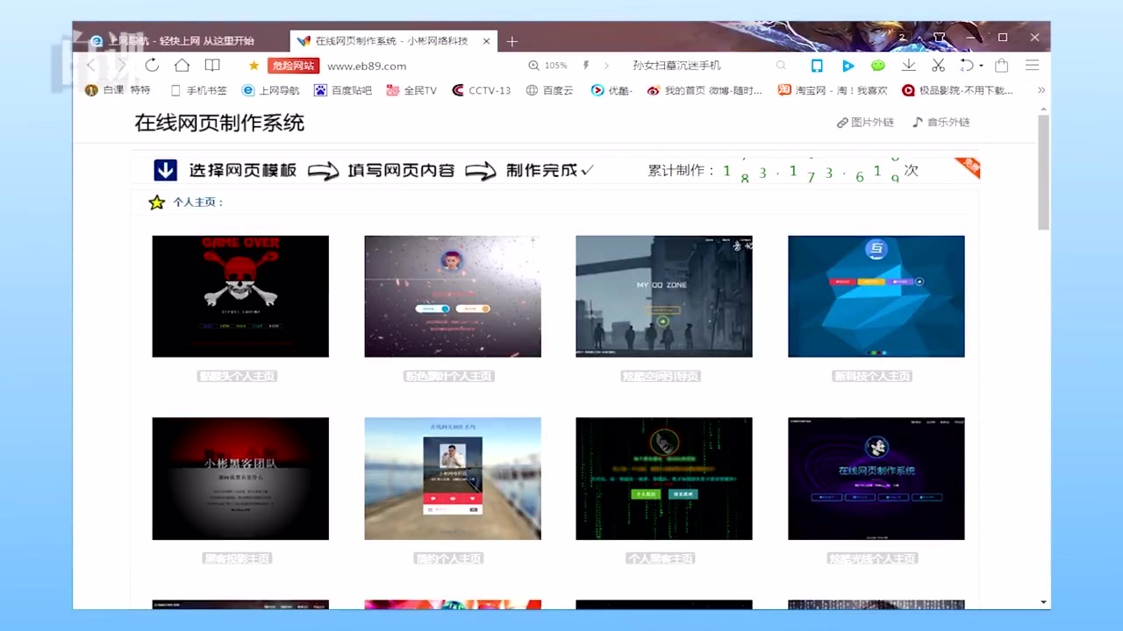Click the 个人黑客主页 caption
Viewport: 1123px width, 631px height.
point(661,558)
